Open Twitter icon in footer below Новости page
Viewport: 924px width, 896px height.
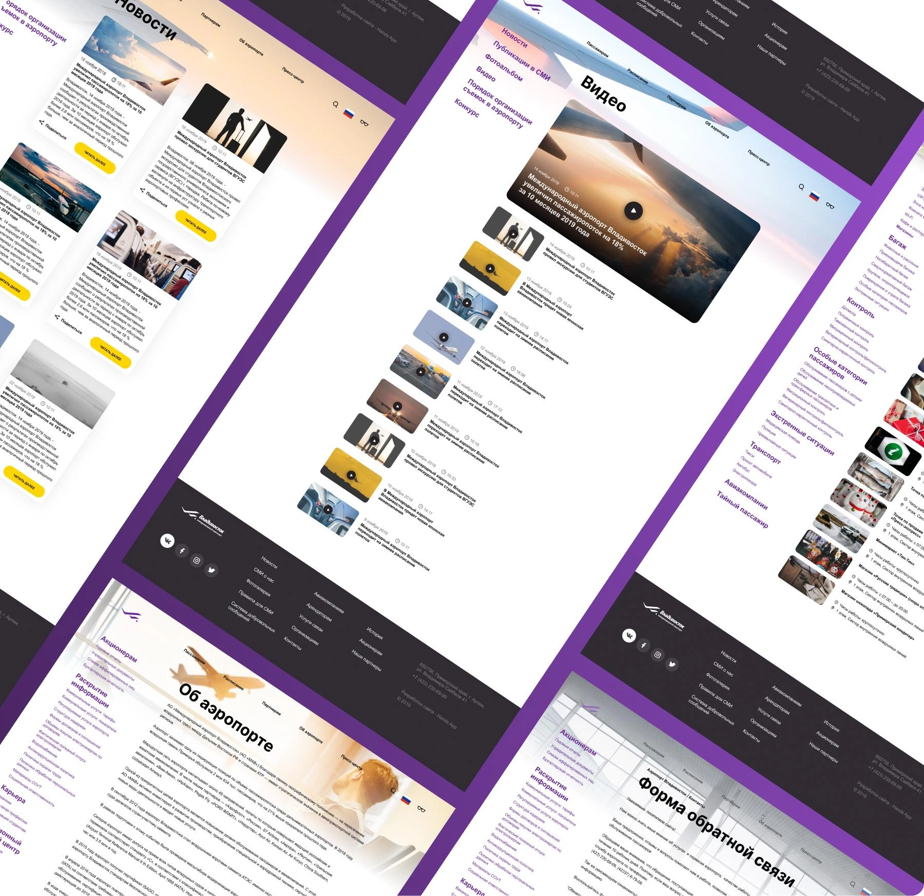click(211, 570)
